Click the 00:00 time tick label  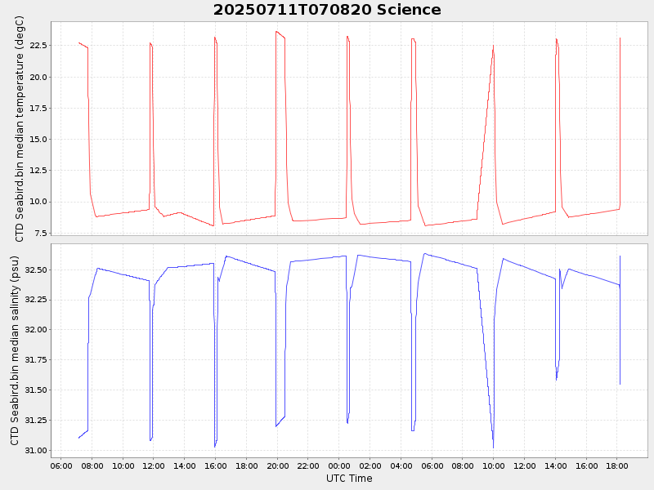click(x=339, y=465)
